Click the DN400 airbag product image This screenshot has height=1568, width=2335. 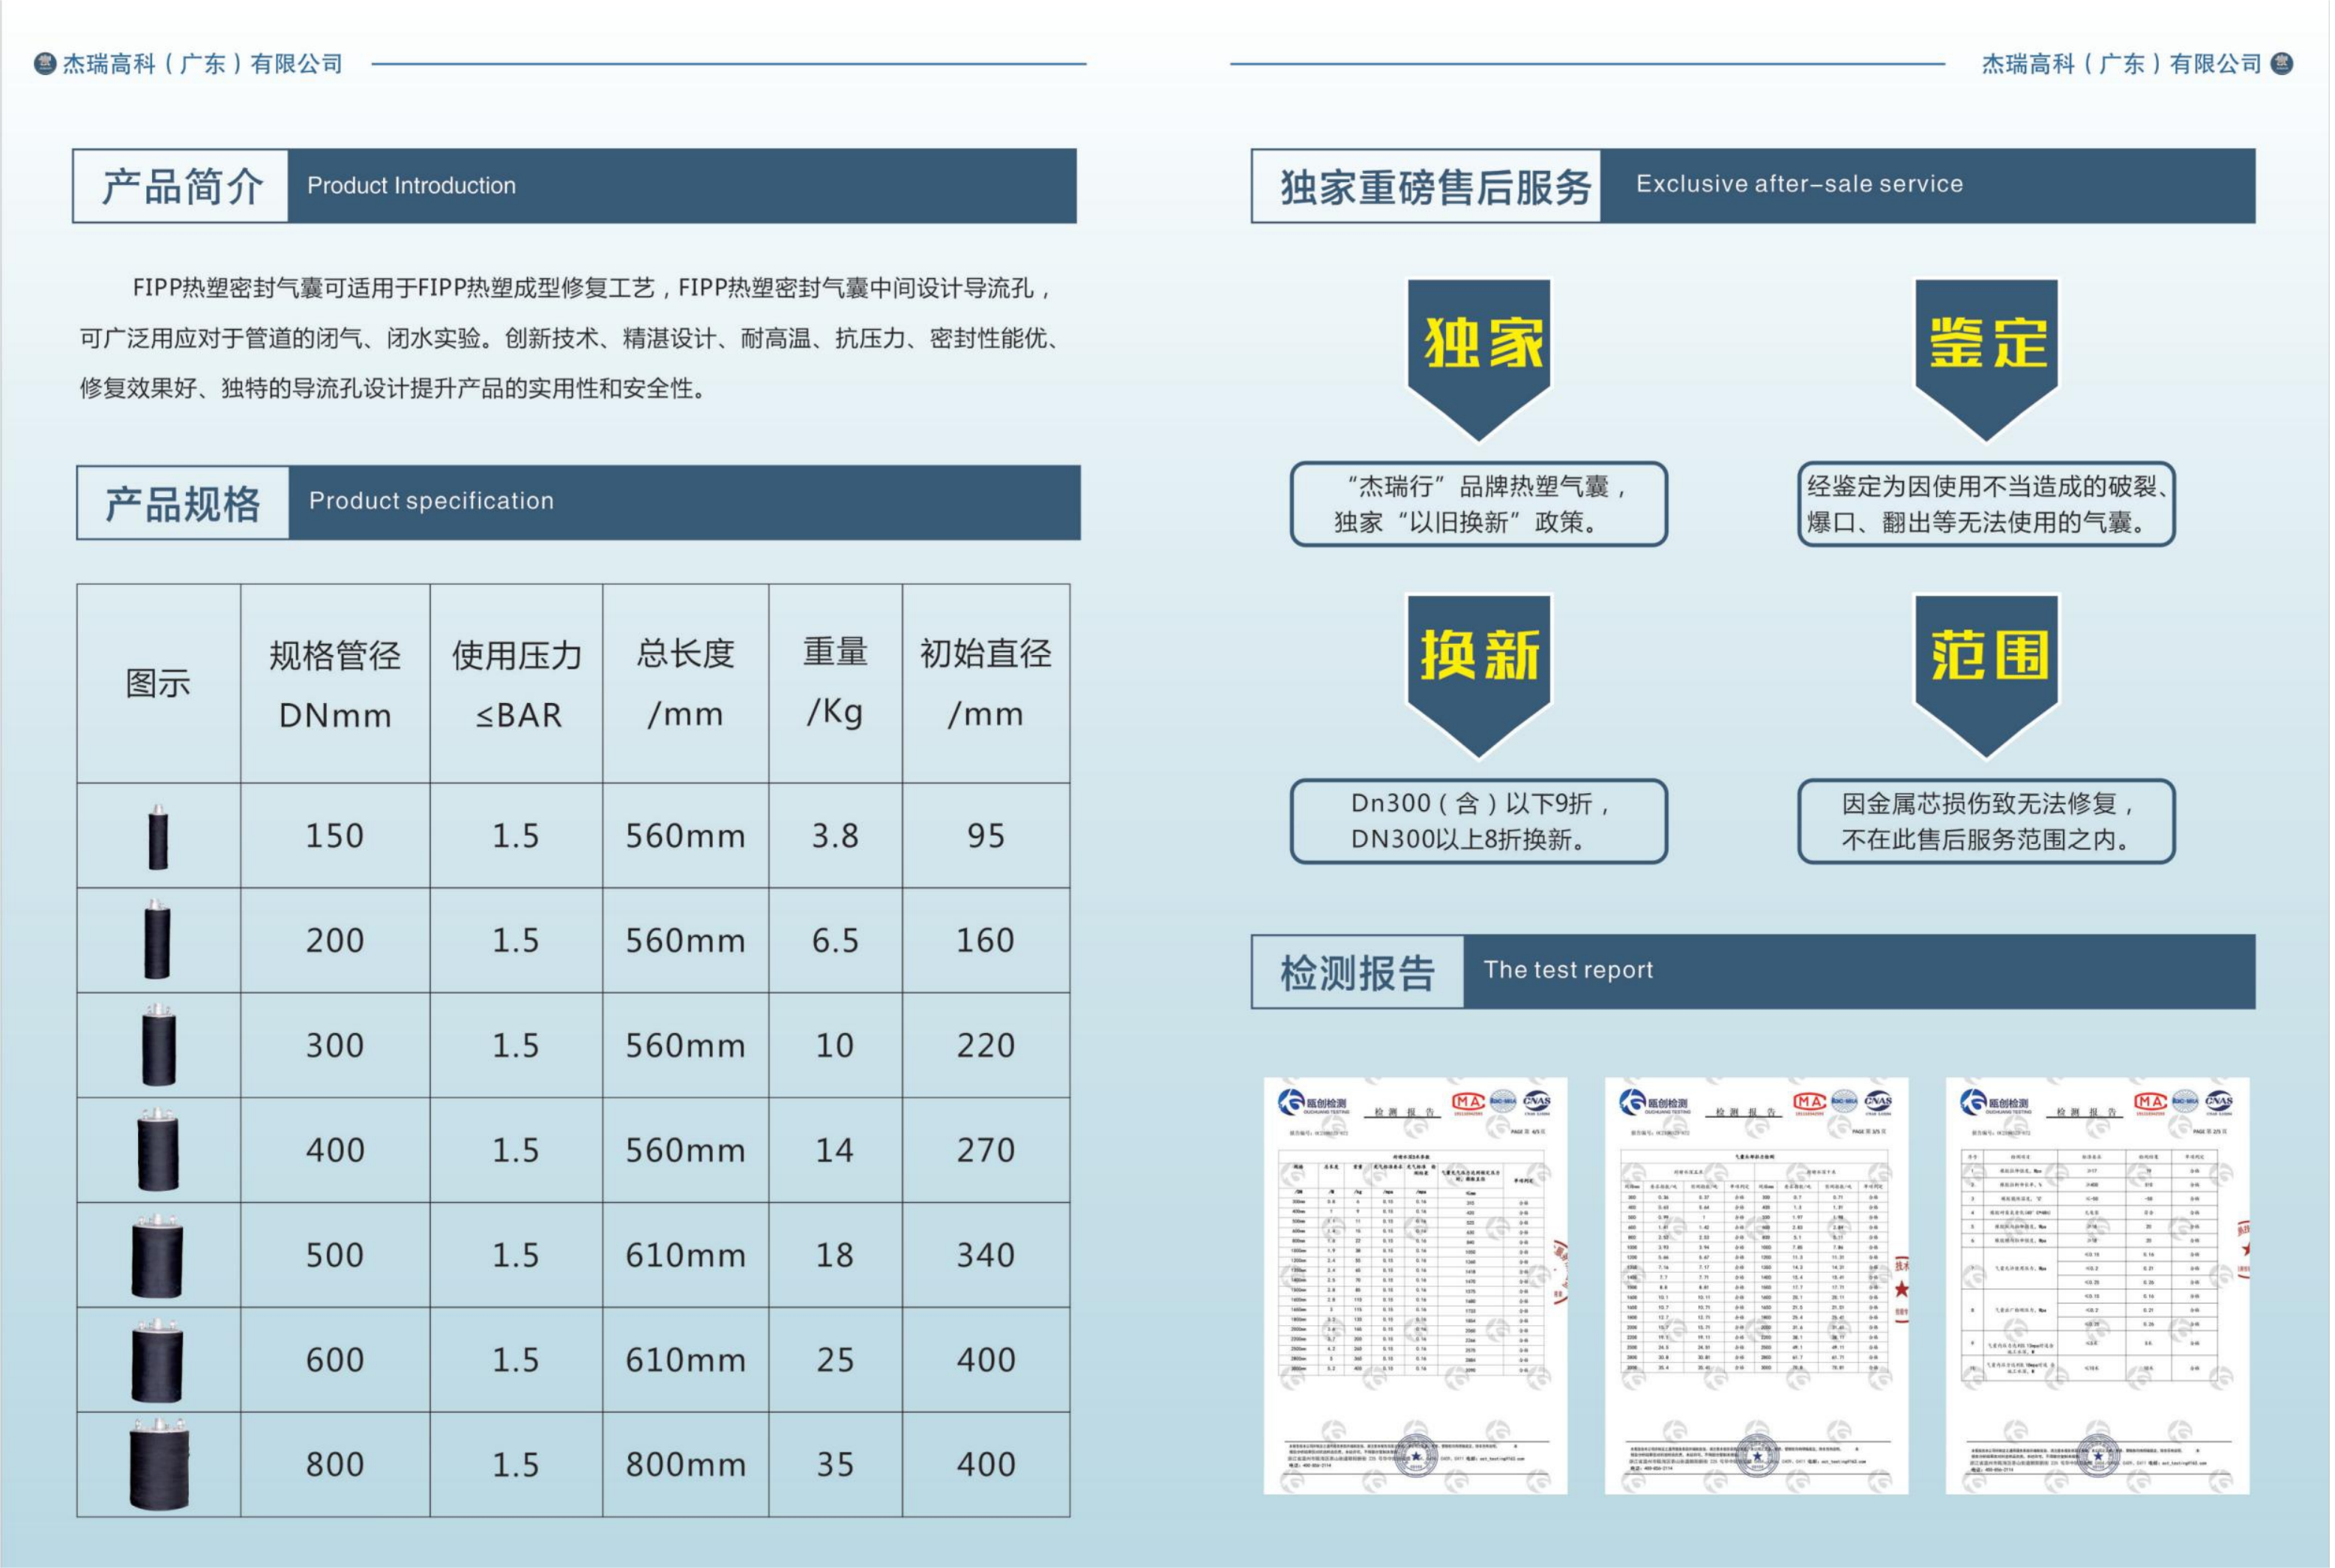158,1150
